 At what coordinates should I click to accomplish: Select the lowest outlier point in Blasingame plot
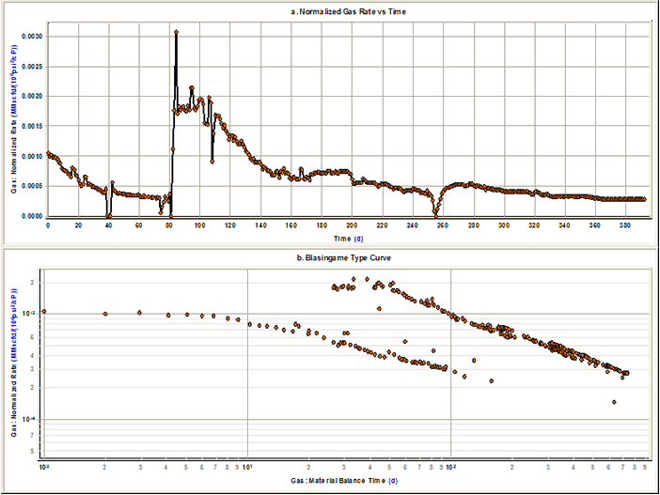coord(614,402)
